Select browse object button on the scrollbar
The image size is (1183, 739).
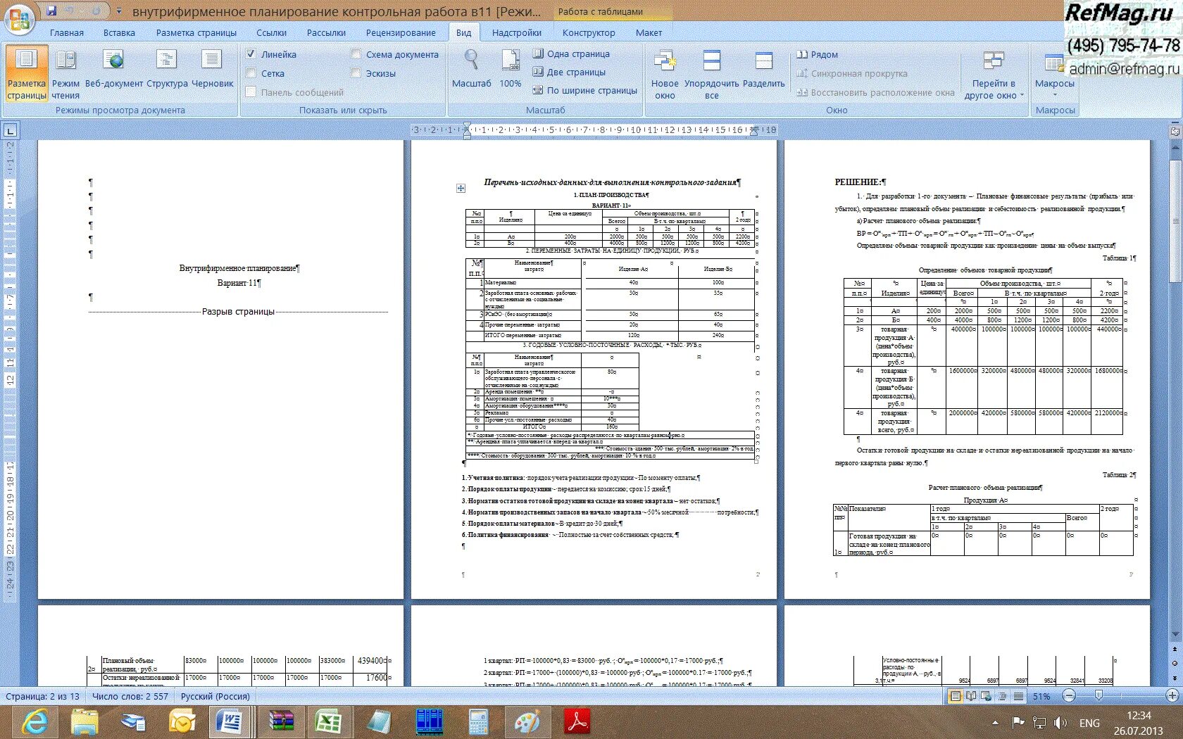tap(1175, 663)
